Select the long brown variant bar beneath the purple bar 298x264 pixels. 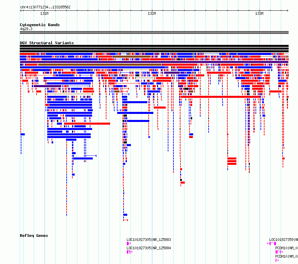tap(100, 65)
